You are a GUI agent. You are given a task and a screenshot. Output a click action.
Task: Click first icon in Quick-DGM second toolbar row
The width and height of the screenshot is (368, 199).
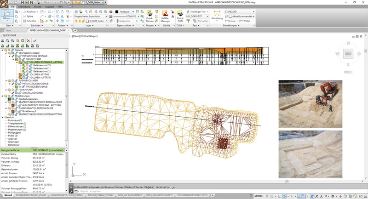[x=3, y=45]
